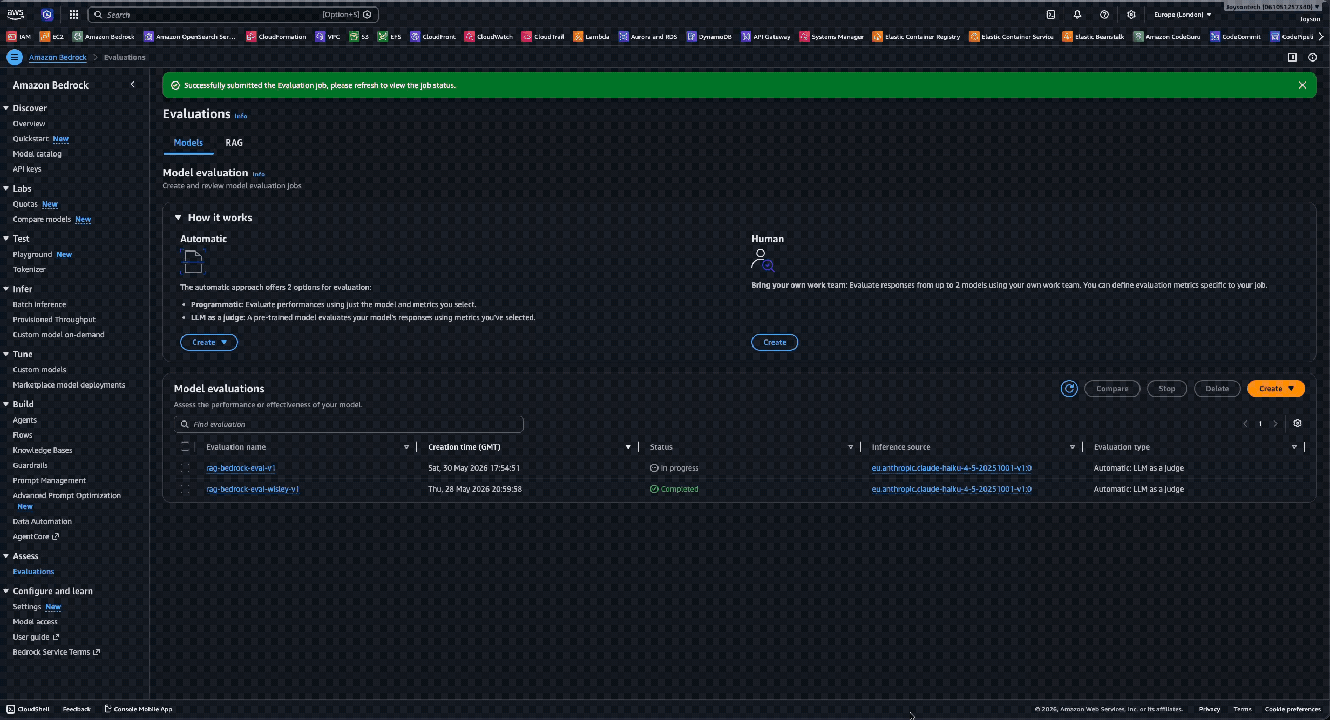
Task: Switch to the RAG tab
Action: tap(234, 142)
